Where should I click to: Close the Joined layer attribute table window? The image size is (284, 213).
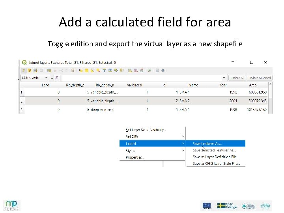265,63
